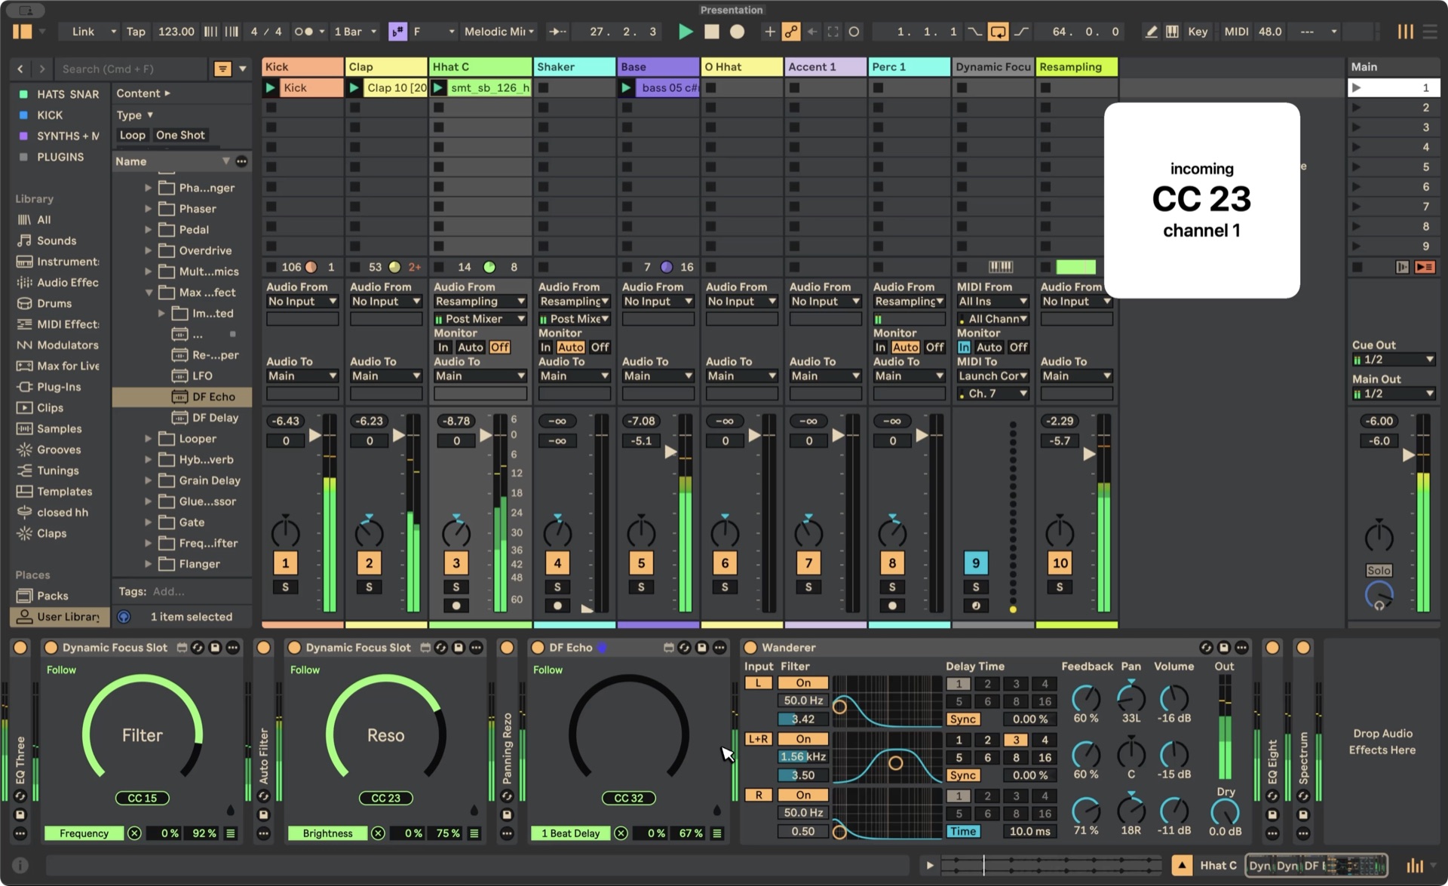Expand the Looper folder in browser
Viewport: 1448px width, 886px height.
point(149,439)
